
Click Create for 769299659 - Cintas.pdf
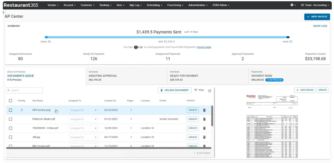193,128
